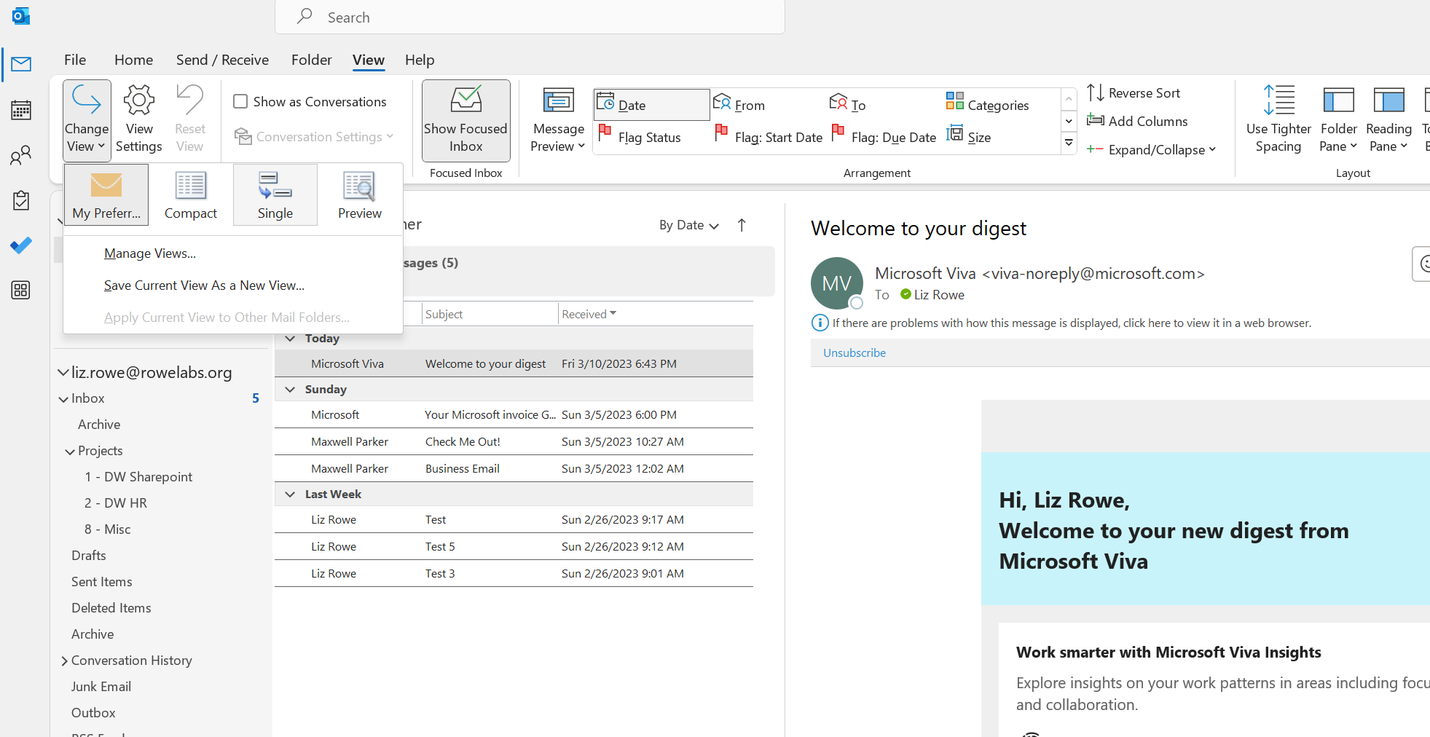
Task: Open the Mail module in sidebar
Action: (x=21, y=64)
